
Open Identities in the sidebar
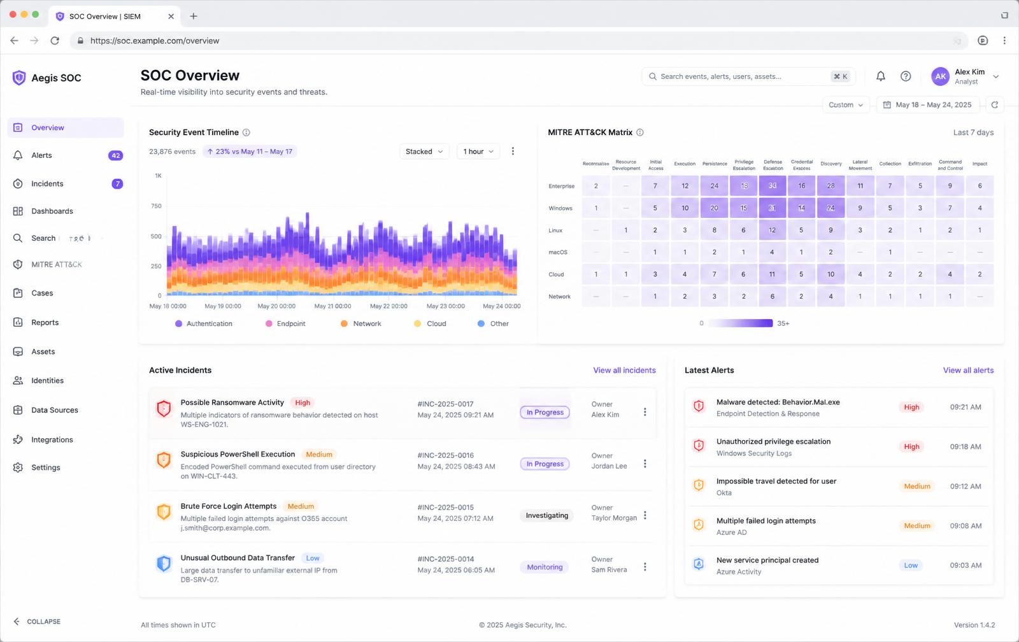(x=66, y=381)
